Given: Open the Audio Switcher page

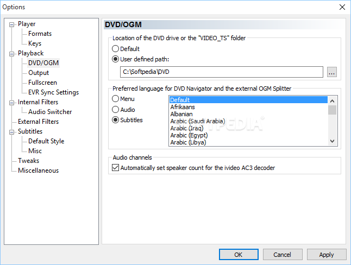Looking at the screenshot, I should click(50, 112).
